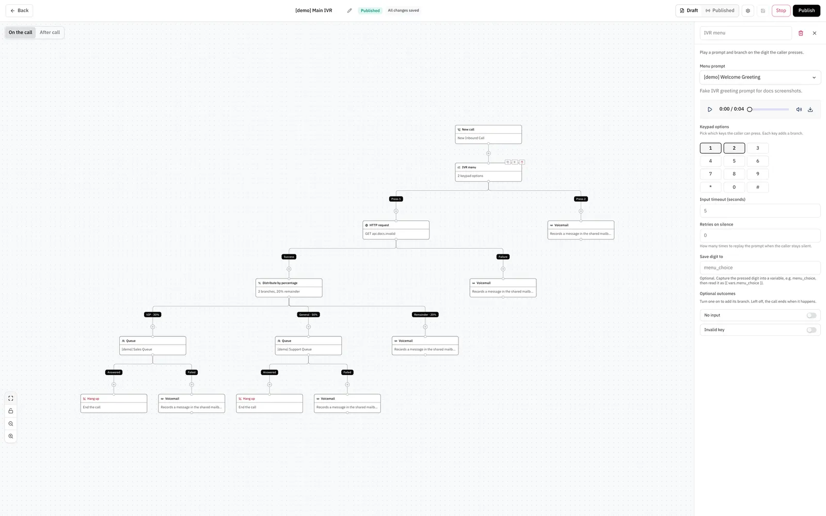The height and width of the screenshot is (516, 826).
Task: Switch to the On the call tab
Action: tap(21, 33)
